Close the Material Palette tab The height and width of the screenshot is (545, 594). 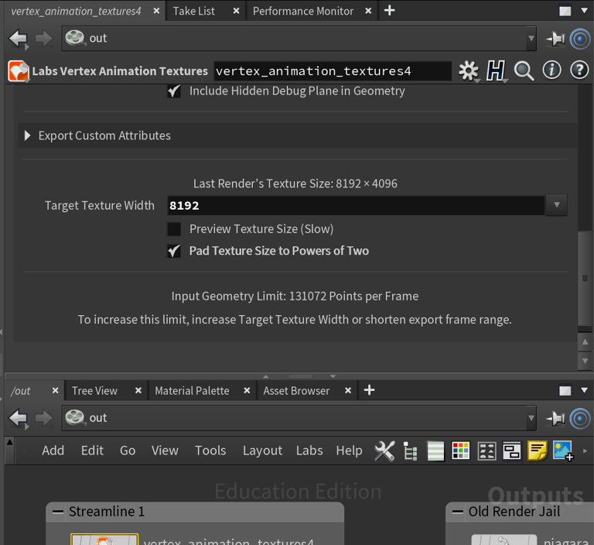[247, 391]
